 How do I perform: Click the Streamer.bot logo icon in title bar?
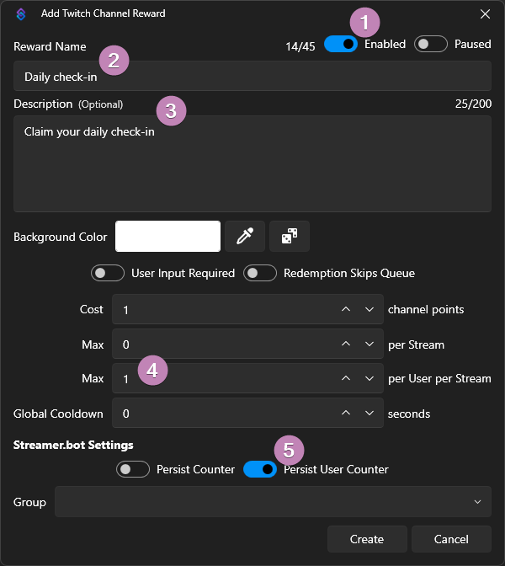click(21, 14)
